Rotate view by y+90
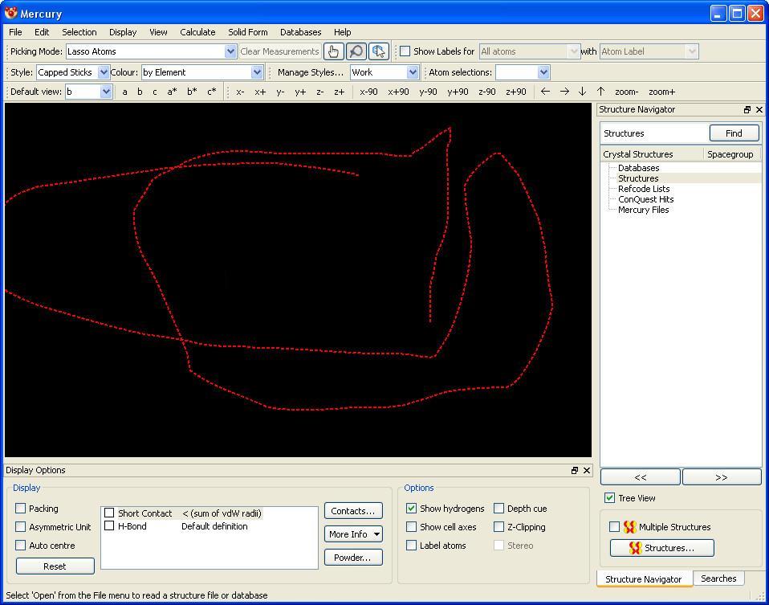 (458, 92)
